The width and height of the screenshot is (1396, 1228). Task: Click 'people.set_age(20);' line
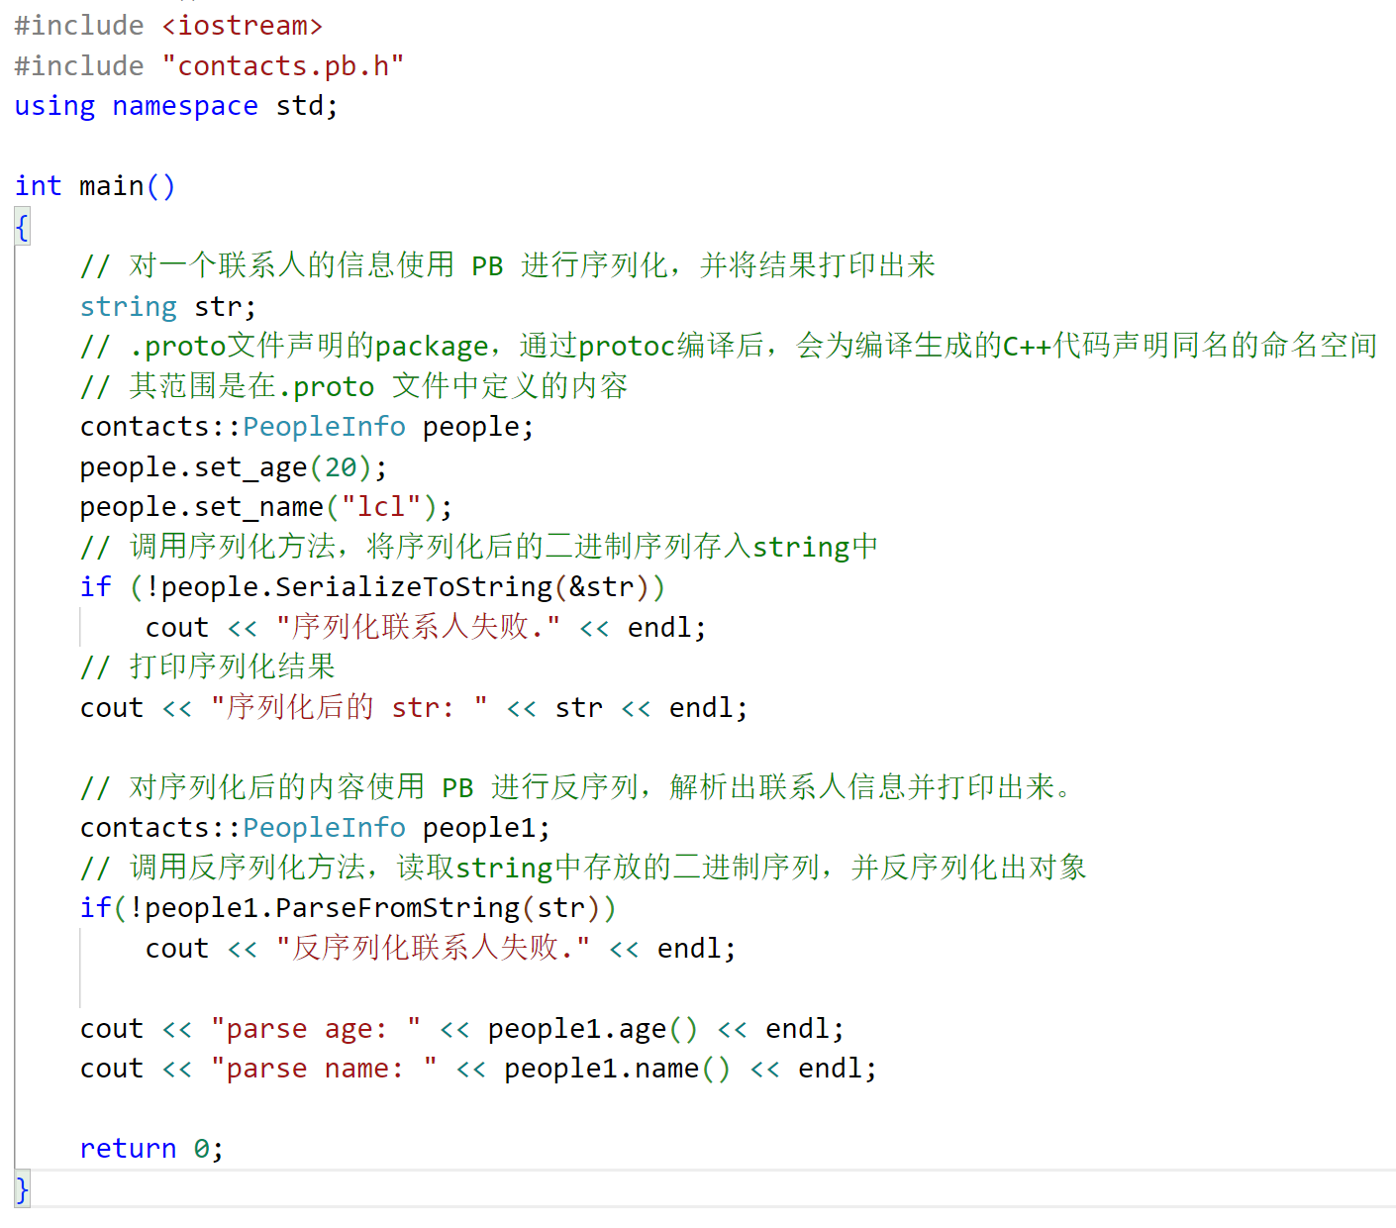tap(234, 467)
